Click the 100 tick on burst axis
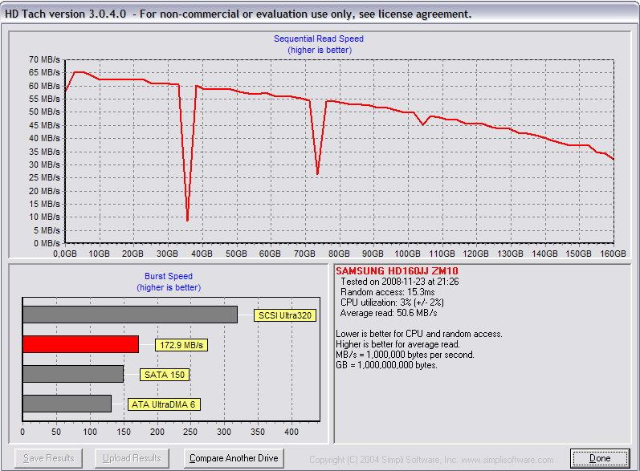640x471 pixels. coord(90,432)
